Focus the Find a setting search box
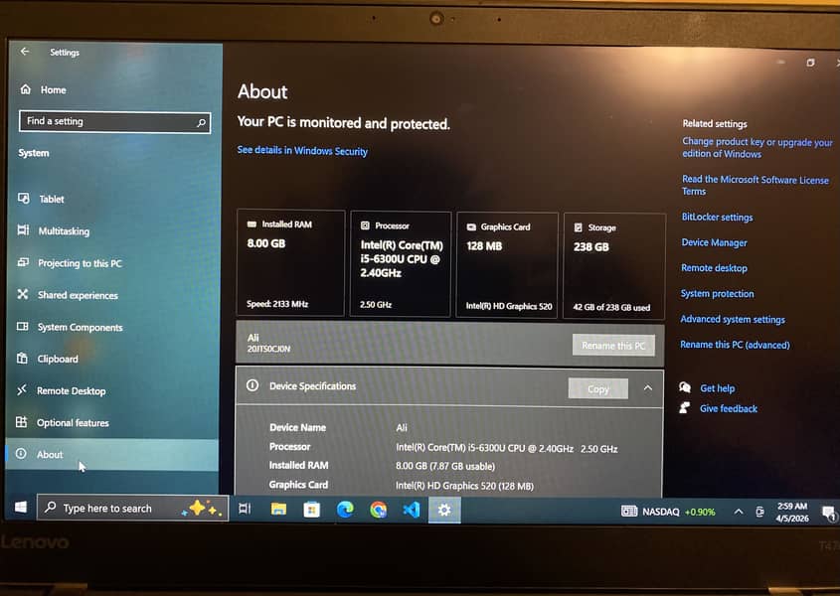 tap(114, 121)
